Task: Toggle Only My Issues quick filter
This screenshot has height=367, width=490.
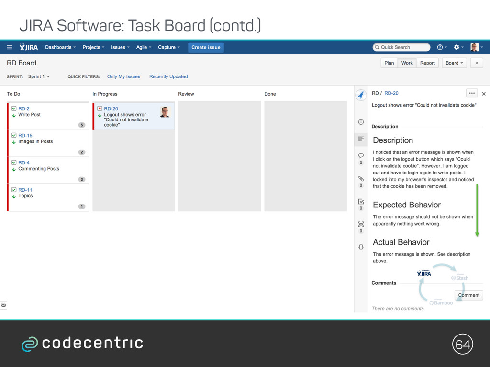Action: pyautogui.click(x=123, y=76)
